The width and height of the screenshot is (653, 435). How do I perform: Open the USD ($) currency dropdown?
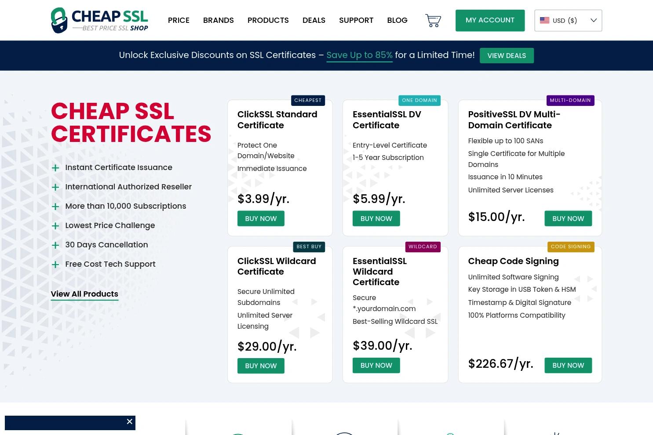tap(568, 21)
